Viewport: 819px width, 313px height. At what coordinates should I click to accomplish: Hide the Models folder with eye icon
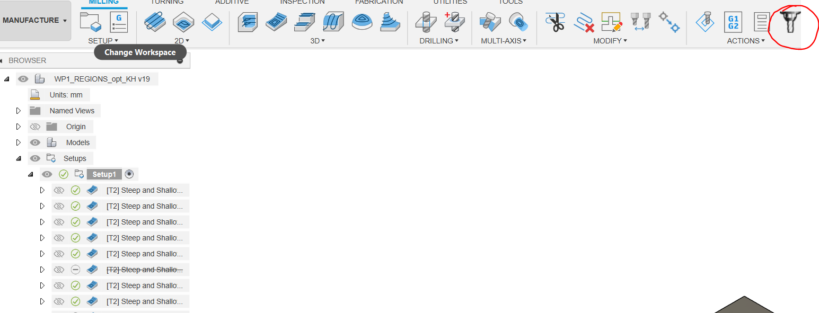[x=35, y=142]
